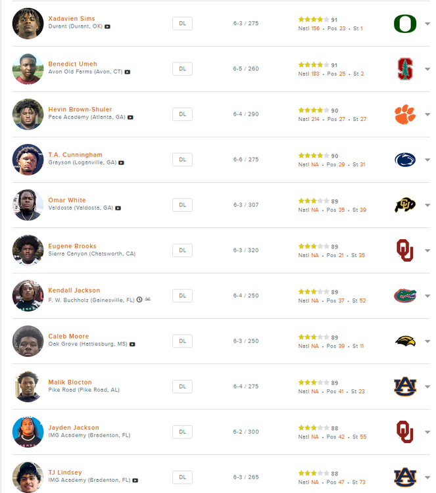Click Auburn logo in Malik Blocton row
This screenshot has width=436, height=493.
click(x=405, y=386)
